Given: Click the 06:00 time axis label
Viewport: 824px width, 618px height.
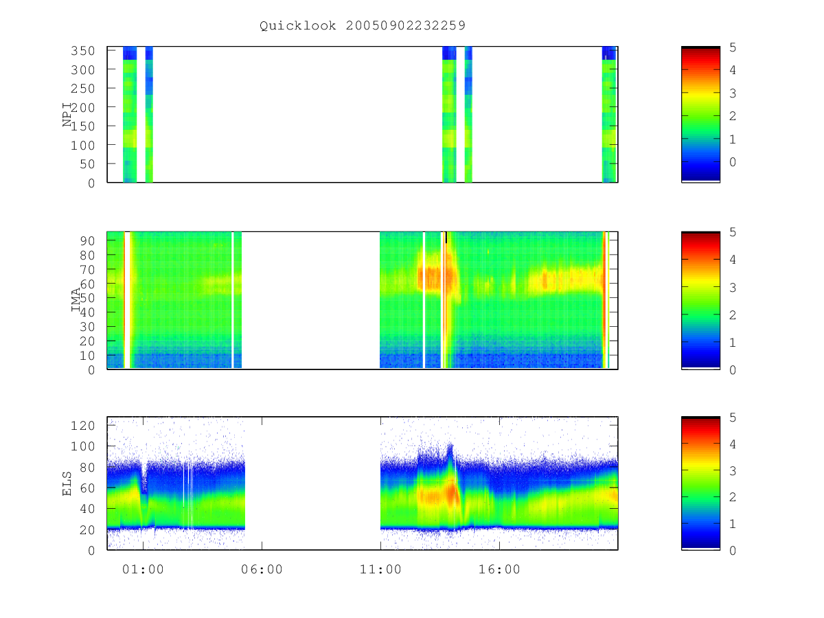Looking at the screenshot, I should 262,569.
